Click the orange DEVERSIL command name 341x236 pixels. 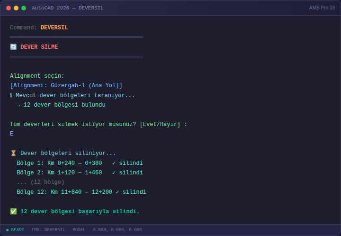(54, 27)
